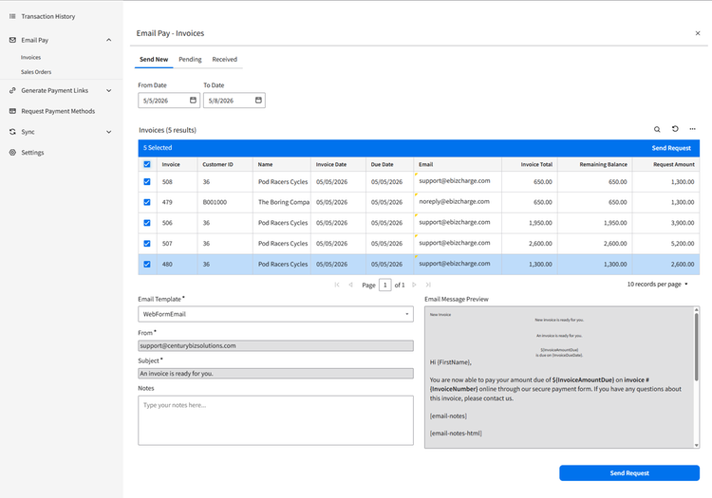Expand the Sync section chevron
The width and height of the screenshot is (712, 498).
[109, 132]
